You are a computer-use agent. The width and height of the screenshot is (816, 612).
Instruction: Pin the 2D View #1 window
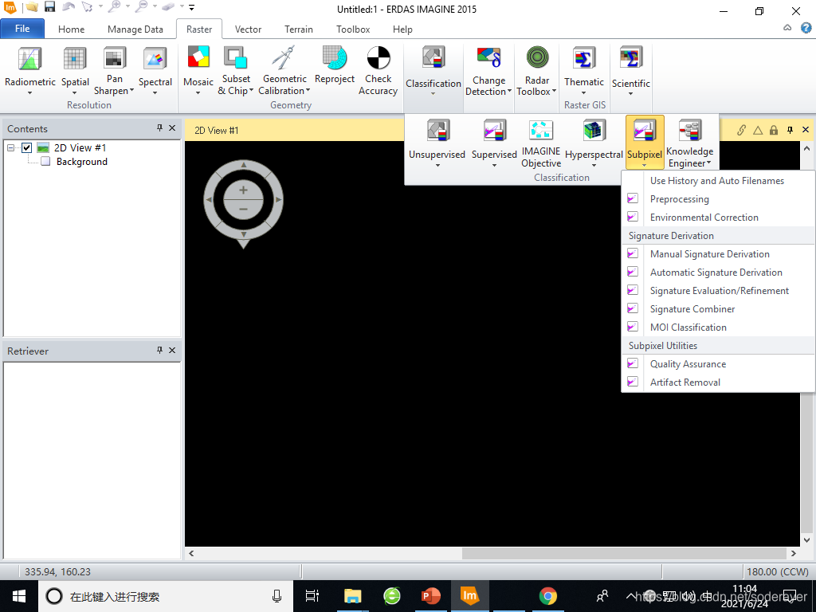[790, 130]
